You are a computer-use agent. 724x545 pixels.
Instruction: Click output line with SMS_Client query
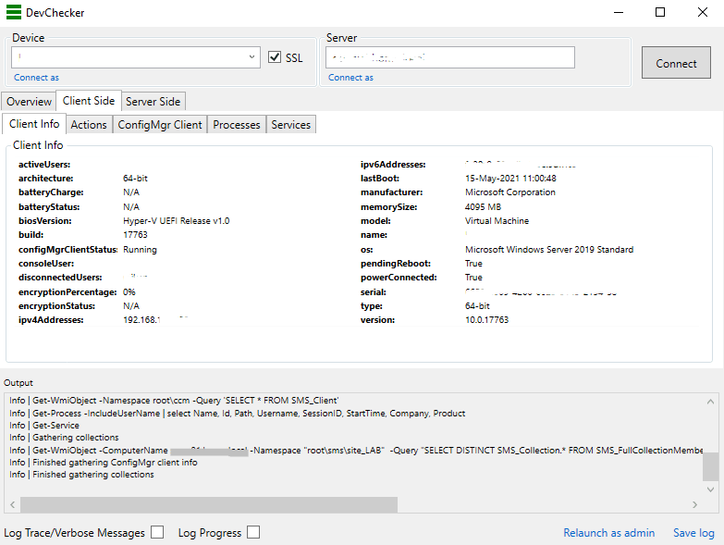click(174, 401)
